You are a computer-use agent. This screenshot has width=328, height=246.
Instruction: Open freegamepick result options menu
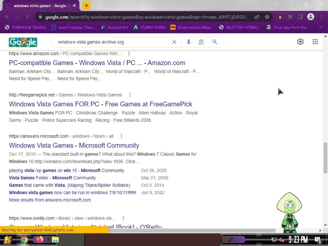pos(130,95)
